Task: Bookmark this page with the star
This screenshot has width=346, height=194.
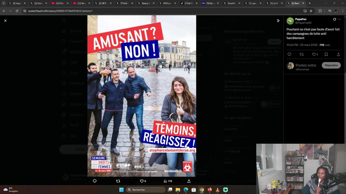Action: (311, 11)
